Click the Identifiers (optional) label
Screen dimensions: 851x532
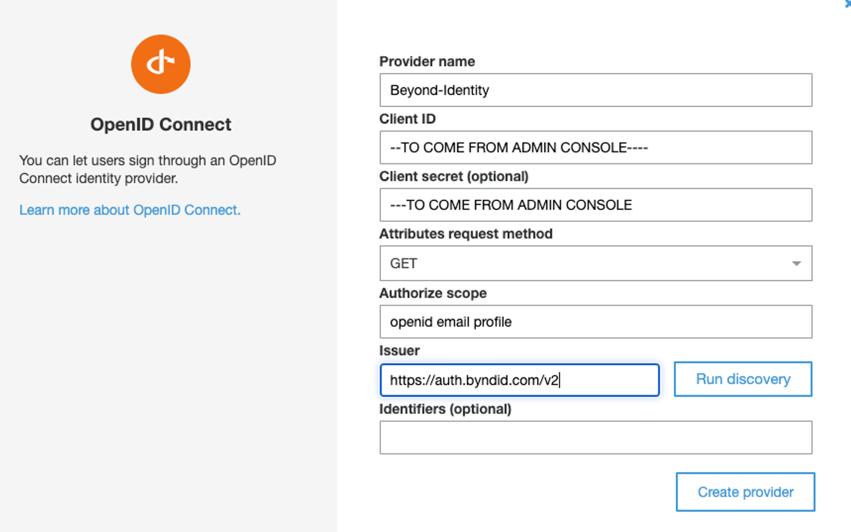click(x=445, y=409)
